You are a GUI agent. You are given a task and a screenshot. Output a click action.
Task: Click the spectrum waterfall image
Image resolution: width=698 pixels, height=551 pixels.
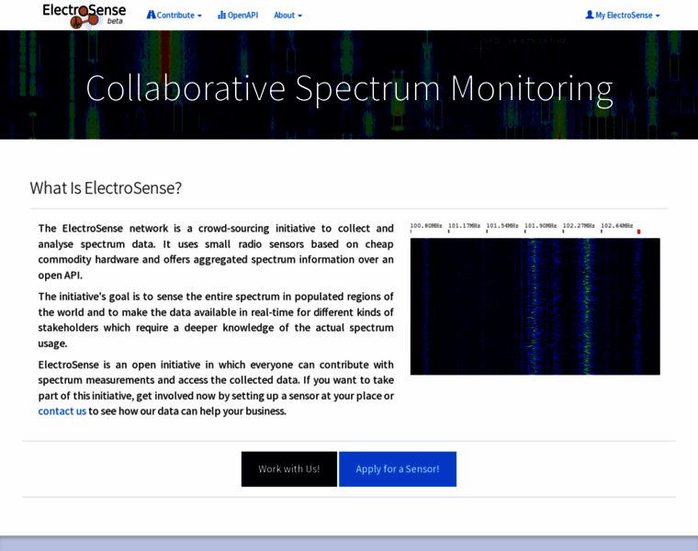tap(535, 306)
